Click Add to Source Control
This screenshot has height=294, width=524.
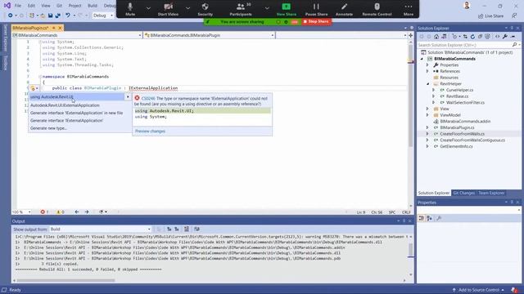pos(478,290)
